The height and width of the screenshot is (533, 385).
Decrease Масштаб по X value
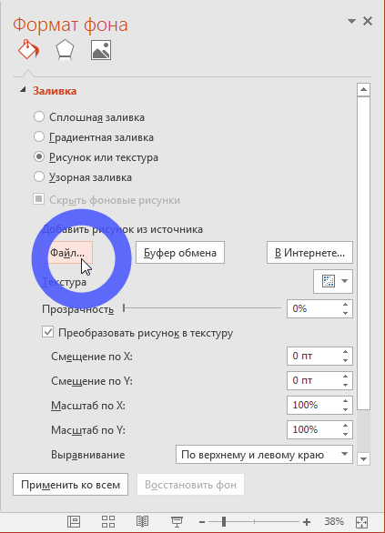[x=345, y=409]
